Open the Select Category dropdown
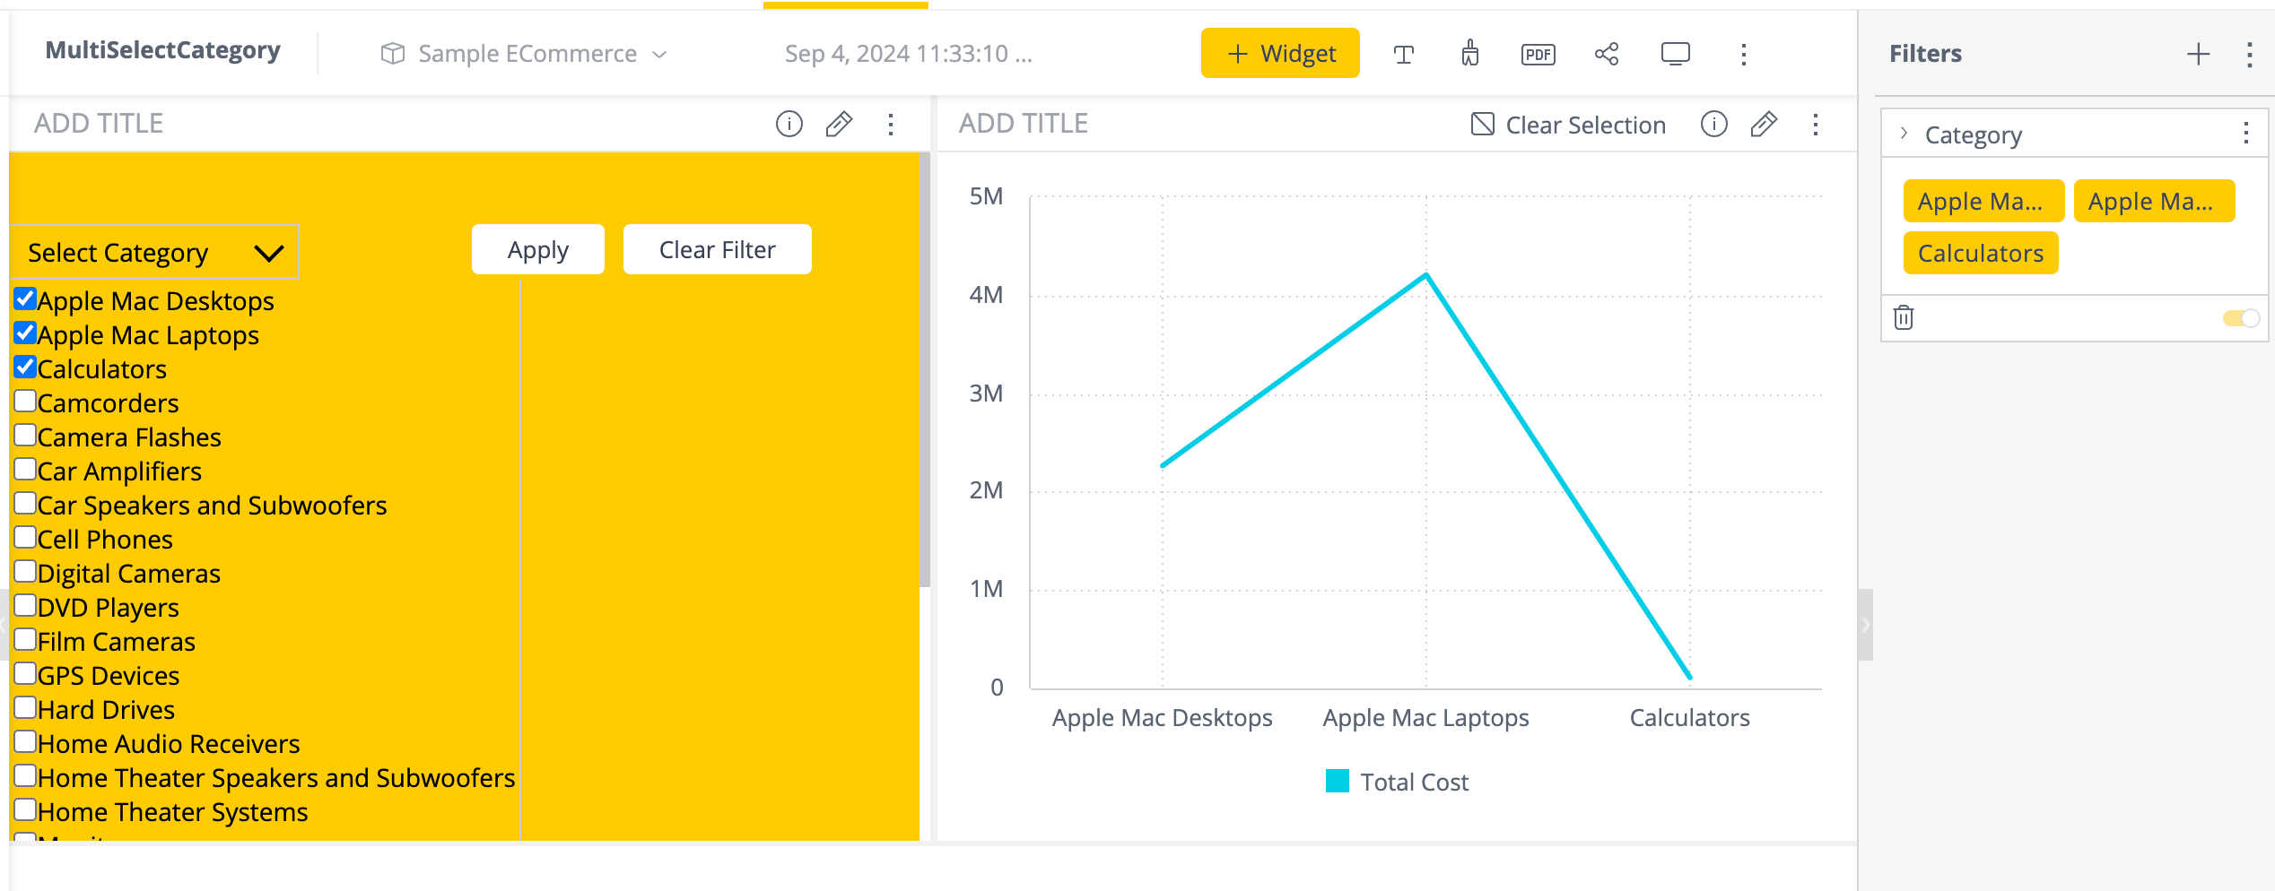 (x=154, y=253)
